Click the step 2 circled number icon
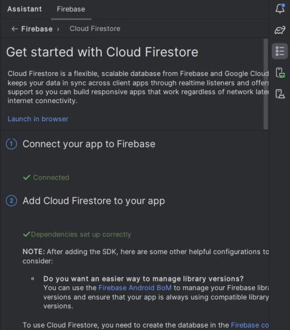 (x=12, y=201)
